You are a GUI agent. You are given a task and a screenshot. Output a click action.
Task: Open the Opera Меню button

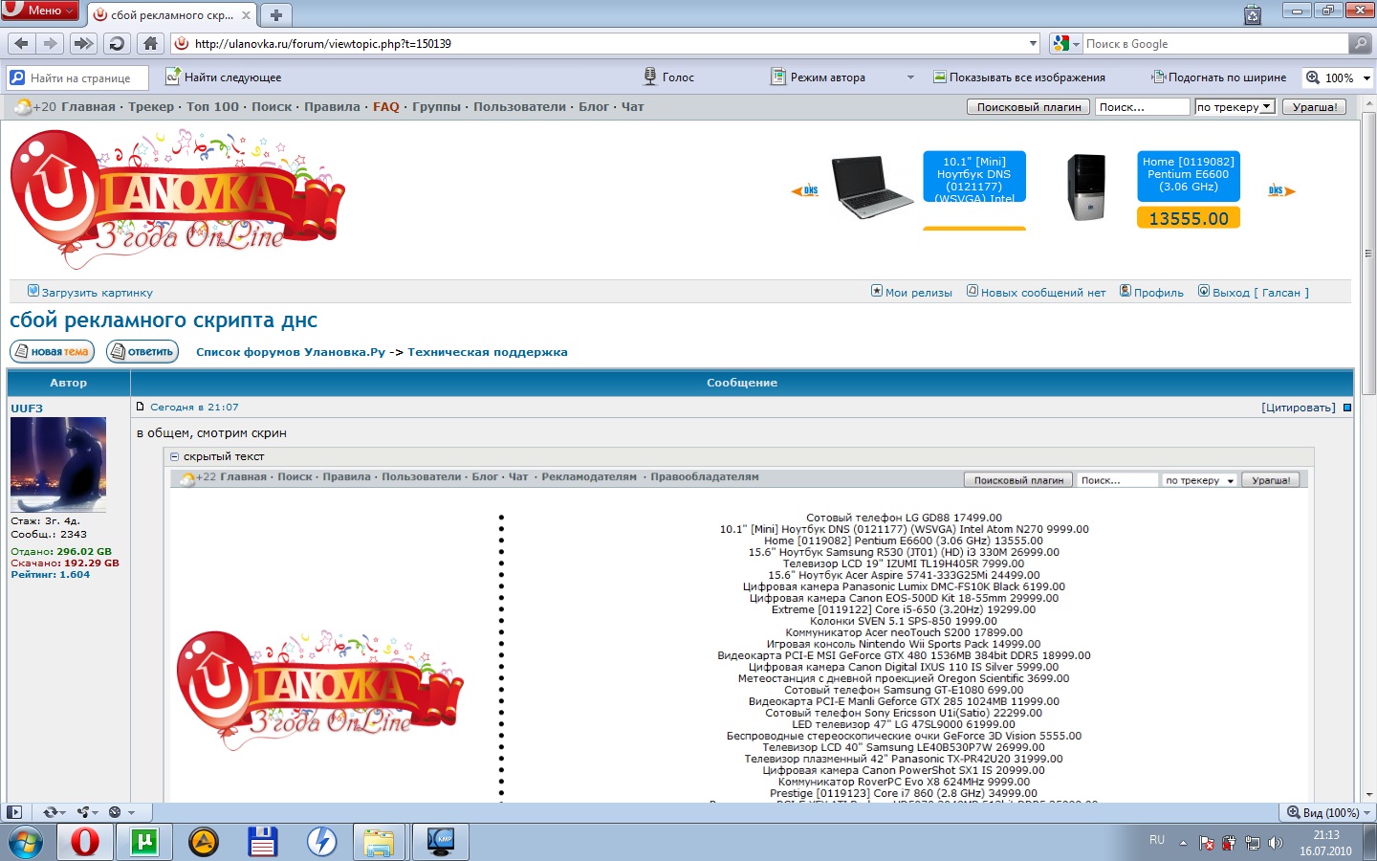(x=39, y=10)
